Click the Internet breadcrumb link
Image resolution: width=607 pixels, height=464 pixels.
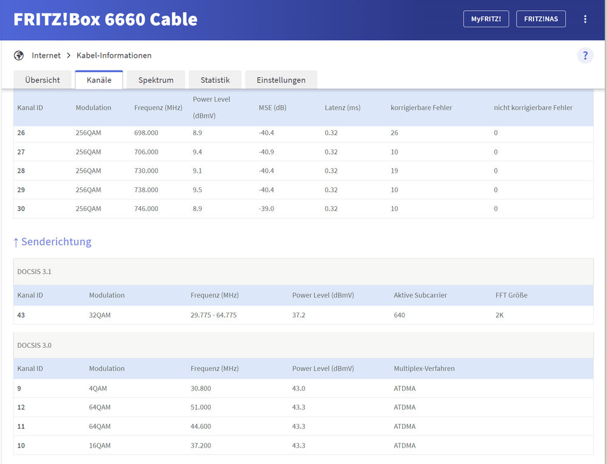tap(46, 55)
